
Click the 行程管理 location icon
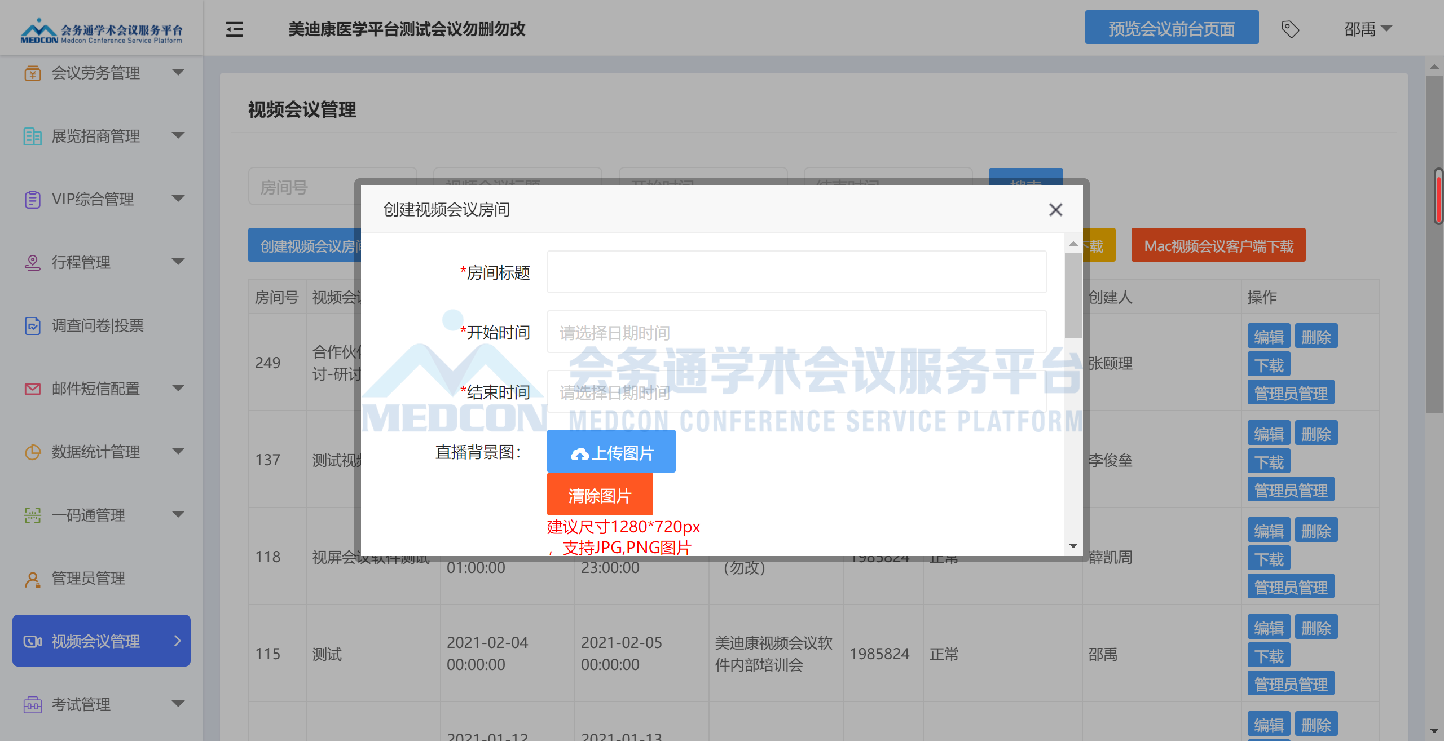(33, 262)
